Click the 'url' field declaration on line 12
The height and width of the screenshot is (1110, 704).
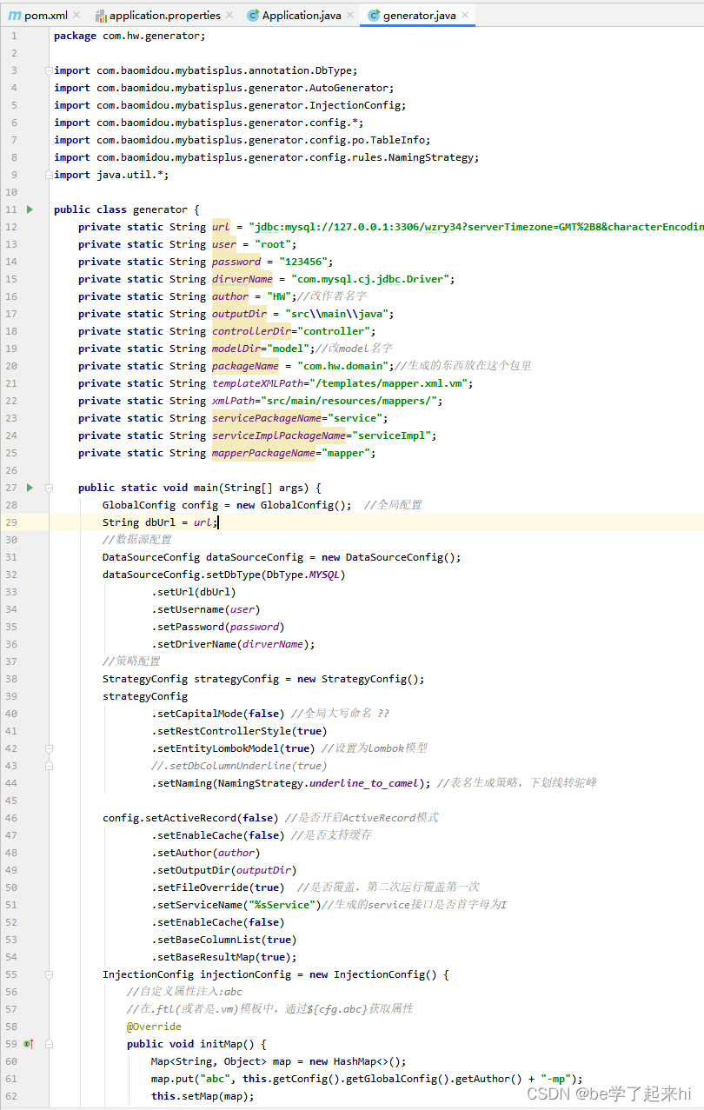(x=221, y=227)
